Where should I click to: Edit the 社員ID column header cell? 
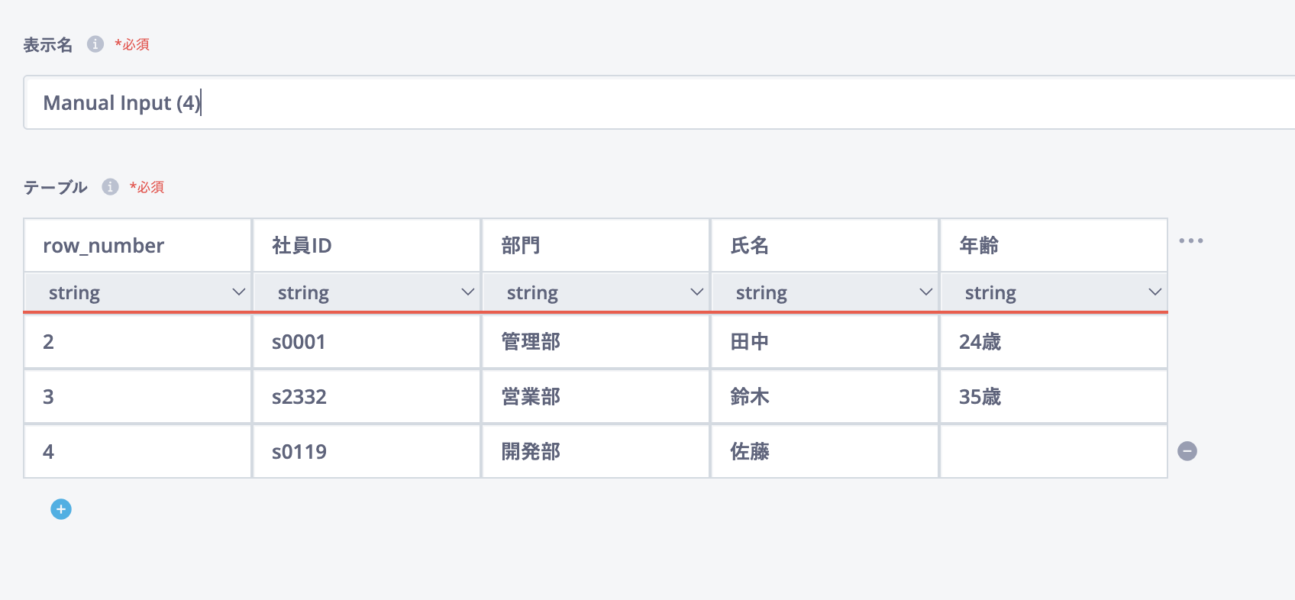tap(367, 246)
